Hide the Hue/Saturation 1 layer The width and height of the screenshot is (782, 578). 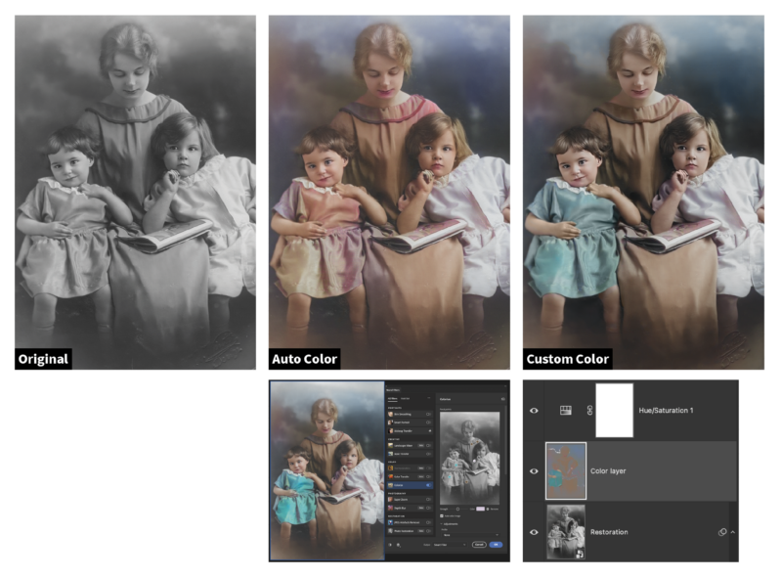click(x=534, y=411)
